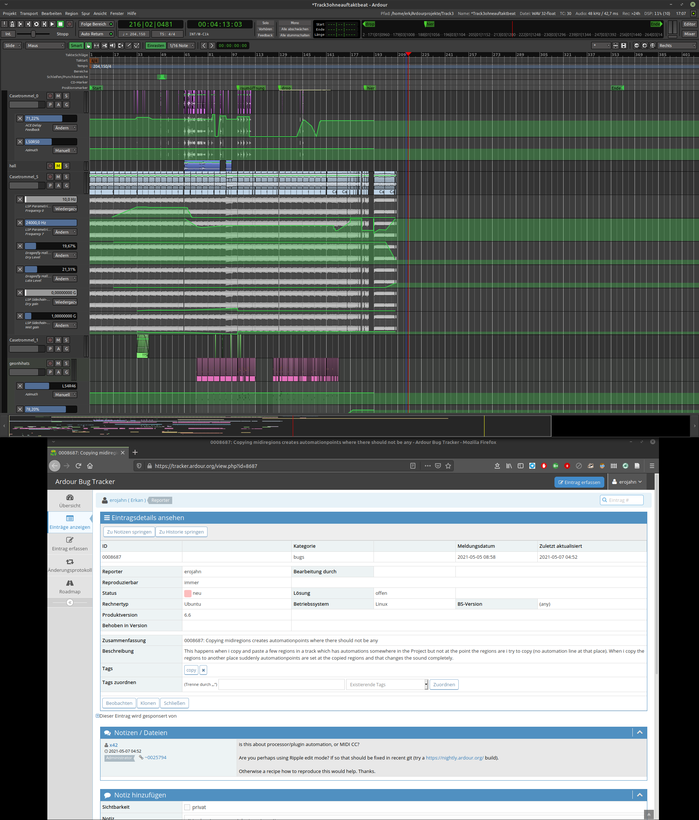The height and width of the screenshot is (820, 699).
Task: Select the Range tool icon
Action: 96,46
